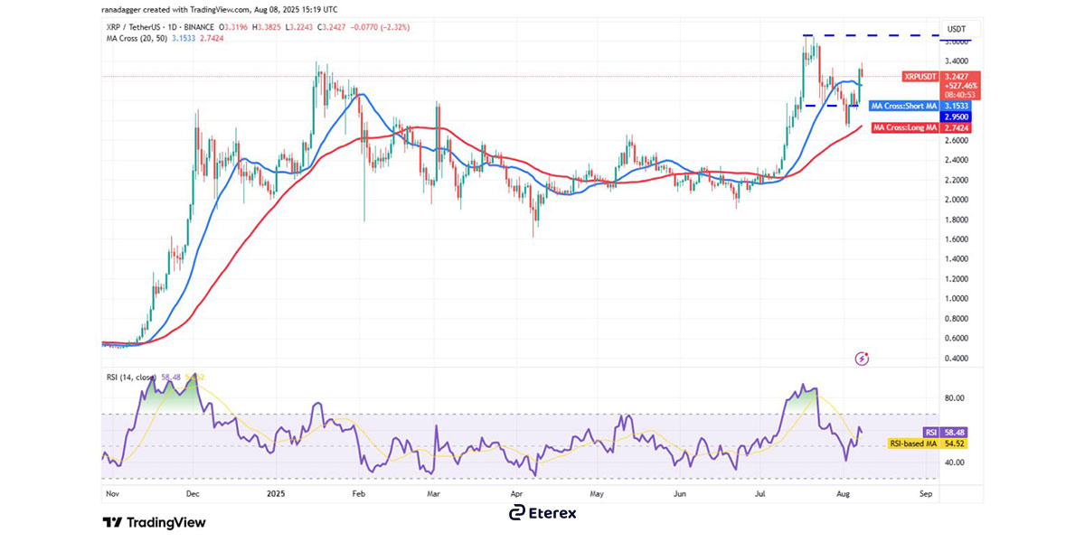Click the 2.2000 price axis value

[956, 180]
